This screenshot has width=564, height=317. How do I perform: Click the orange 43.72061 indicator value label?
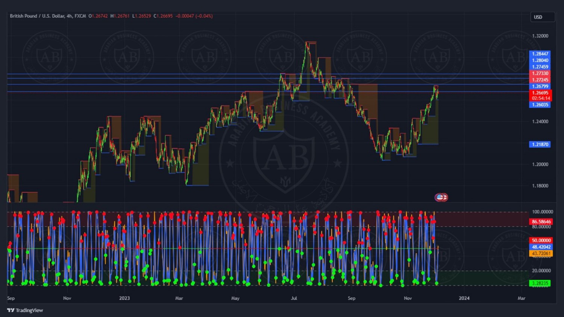(x=541, y=254)
